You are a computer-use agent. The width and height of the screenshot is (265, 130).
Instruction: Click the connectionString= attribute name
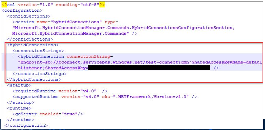(90, 56)
